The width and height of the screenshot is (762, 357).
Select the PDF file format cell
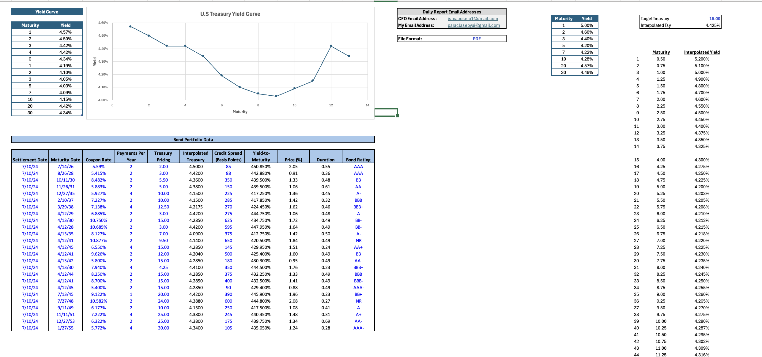[477, 39]
